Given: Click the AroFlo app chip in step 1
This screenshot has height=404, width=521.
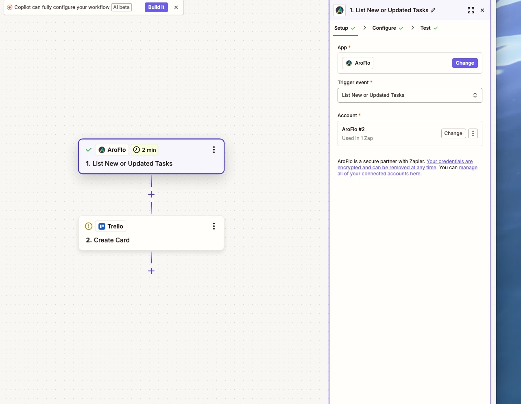Looking at the screenshot, I should tap(112, 150).
